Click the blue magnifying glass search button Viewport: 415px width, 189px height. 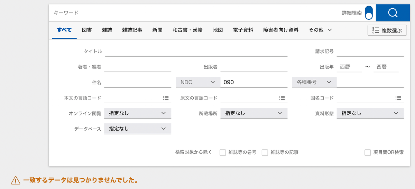coord(393,13)
